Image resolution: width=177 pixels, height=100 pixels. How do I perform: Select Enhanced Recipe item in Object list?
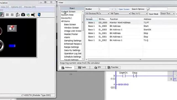coord(73,44)
